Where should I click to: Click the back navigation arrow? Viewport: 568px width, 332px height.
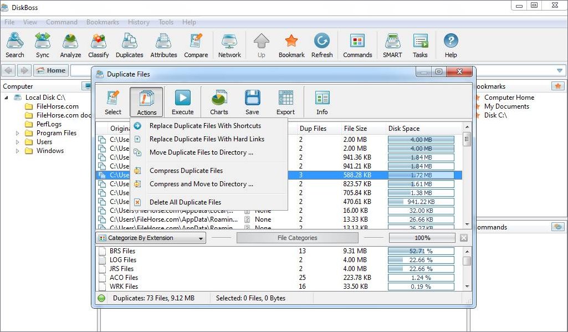[x=9, y=70]
